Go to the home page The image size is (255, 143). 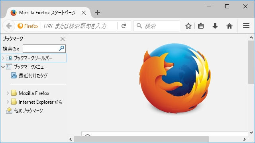click(229, 26)
